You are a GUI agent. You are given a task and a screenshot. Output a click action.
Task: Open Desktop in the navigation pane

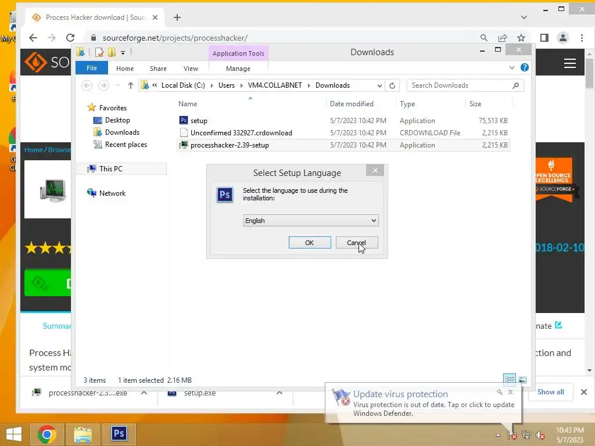coord(117,120)
